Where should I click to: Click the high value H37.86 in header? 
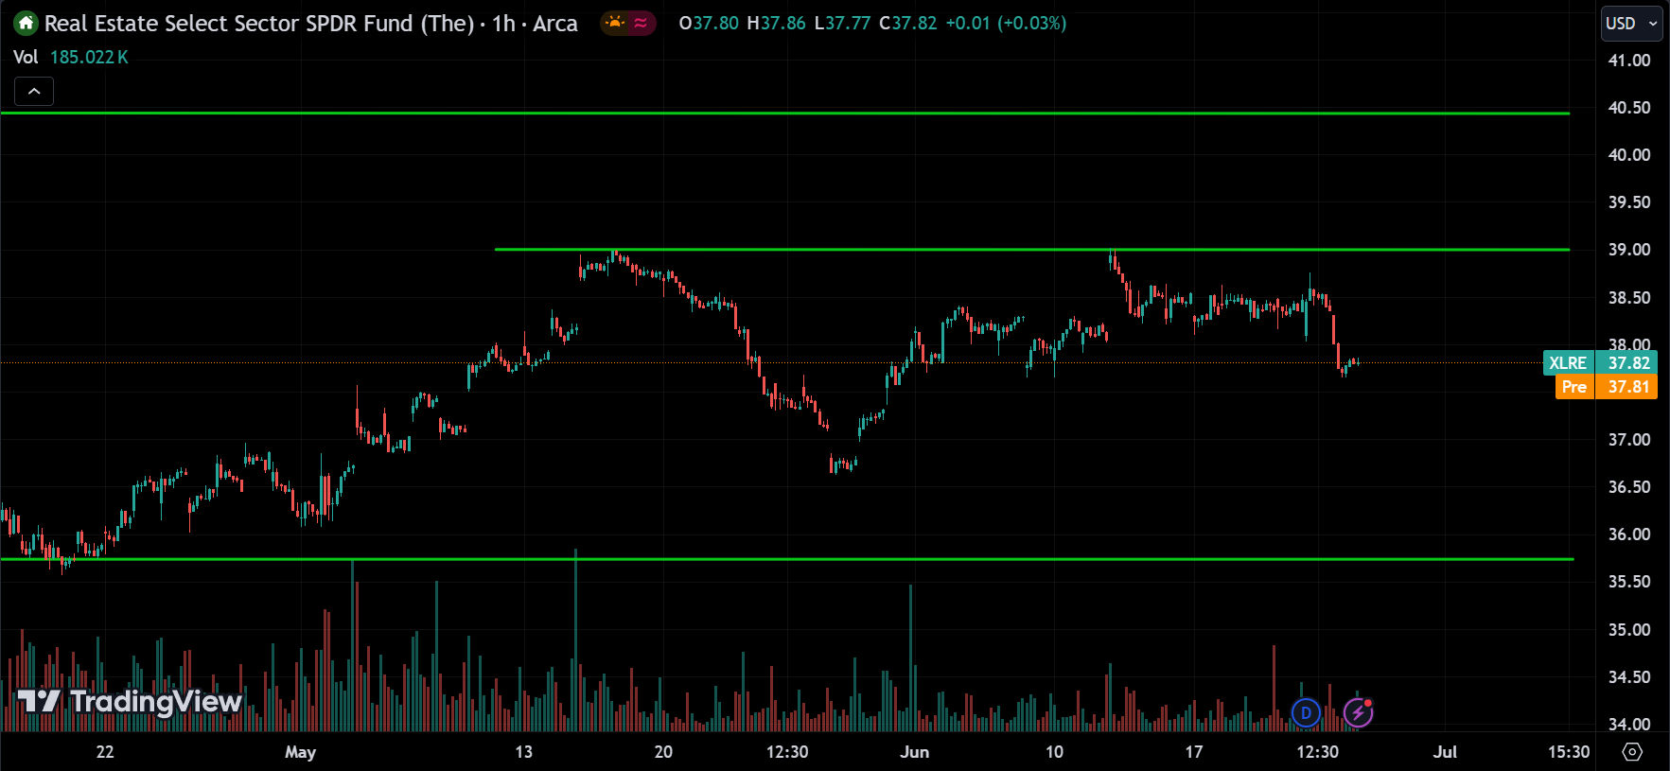[777, 24]
